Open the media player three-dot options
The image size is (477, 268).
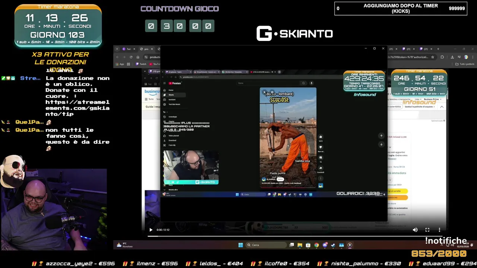pyautogui.click(x=439, y=230)
